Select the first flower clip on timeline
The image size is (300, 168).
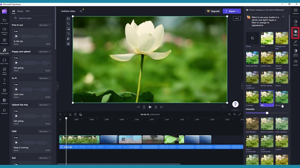[79, 139]
